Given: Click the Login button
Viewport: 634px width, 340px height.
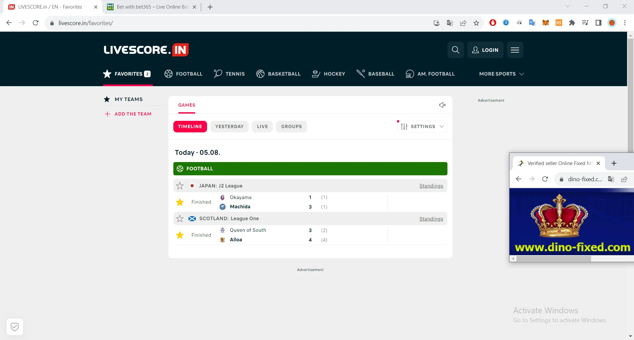Looking at the screenshot, I should 485,50.
